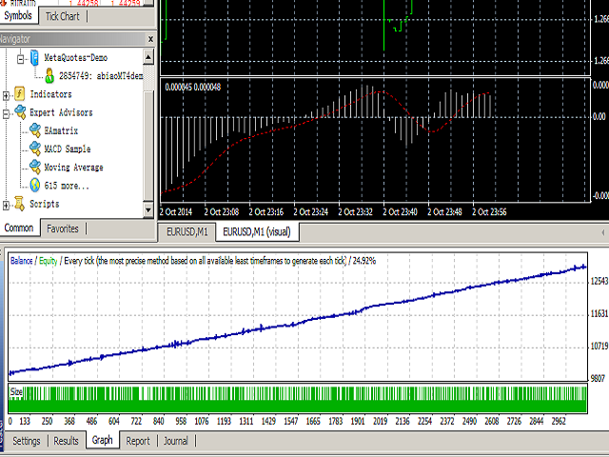Click the 2 Oct 23:40 time label
609x457 pixels.
400,211
